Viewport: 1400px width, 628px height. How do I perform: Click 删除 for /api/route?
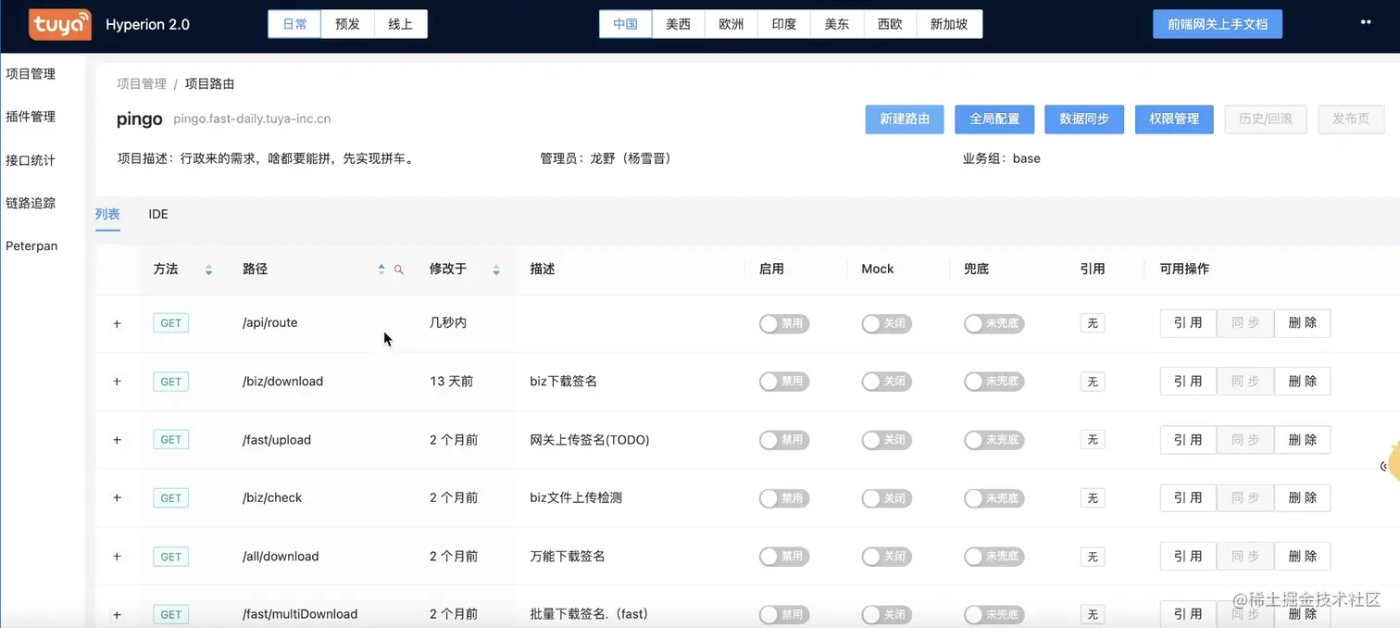click(1302, 323)
